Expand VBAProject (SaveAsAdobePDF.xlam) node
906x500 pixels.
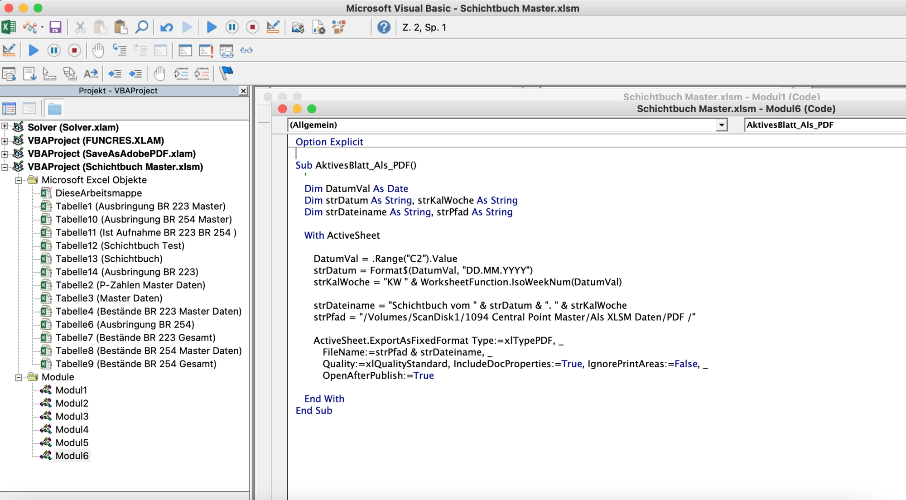[5, 154]
